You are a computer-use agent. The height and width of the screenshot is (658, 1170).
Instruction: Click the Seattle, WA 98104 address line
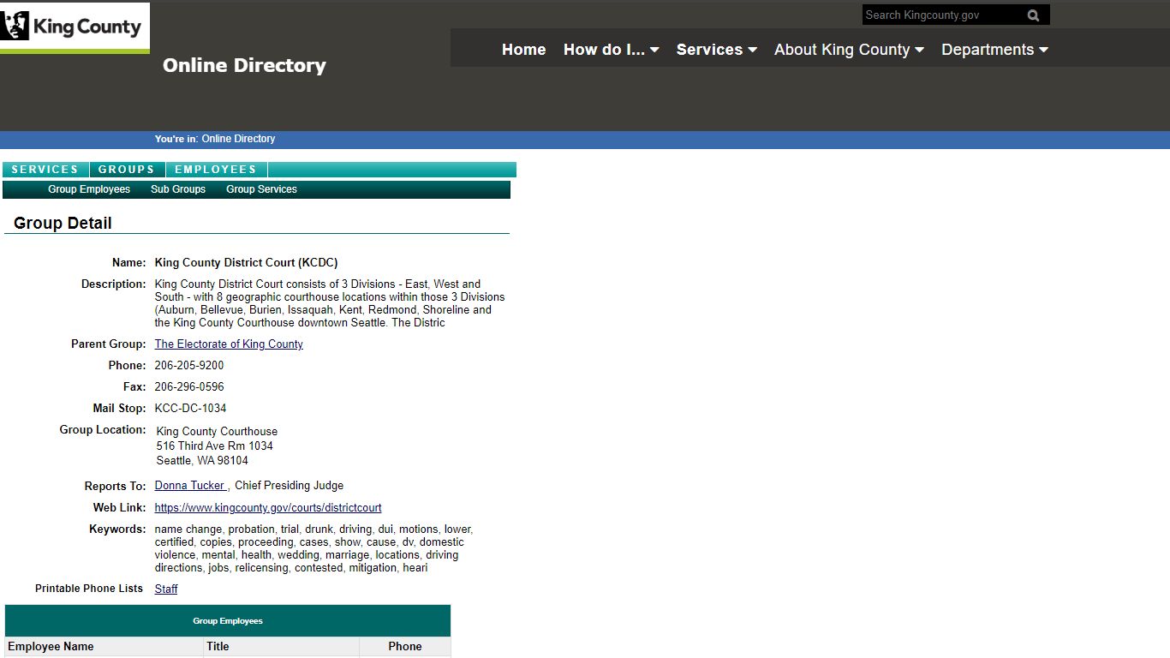click(202, 461)
